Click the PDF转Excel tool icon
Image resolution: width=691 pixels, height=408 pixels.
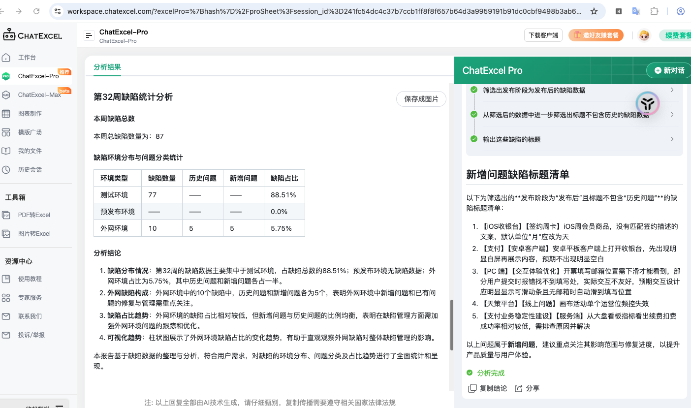click(6, 215)
